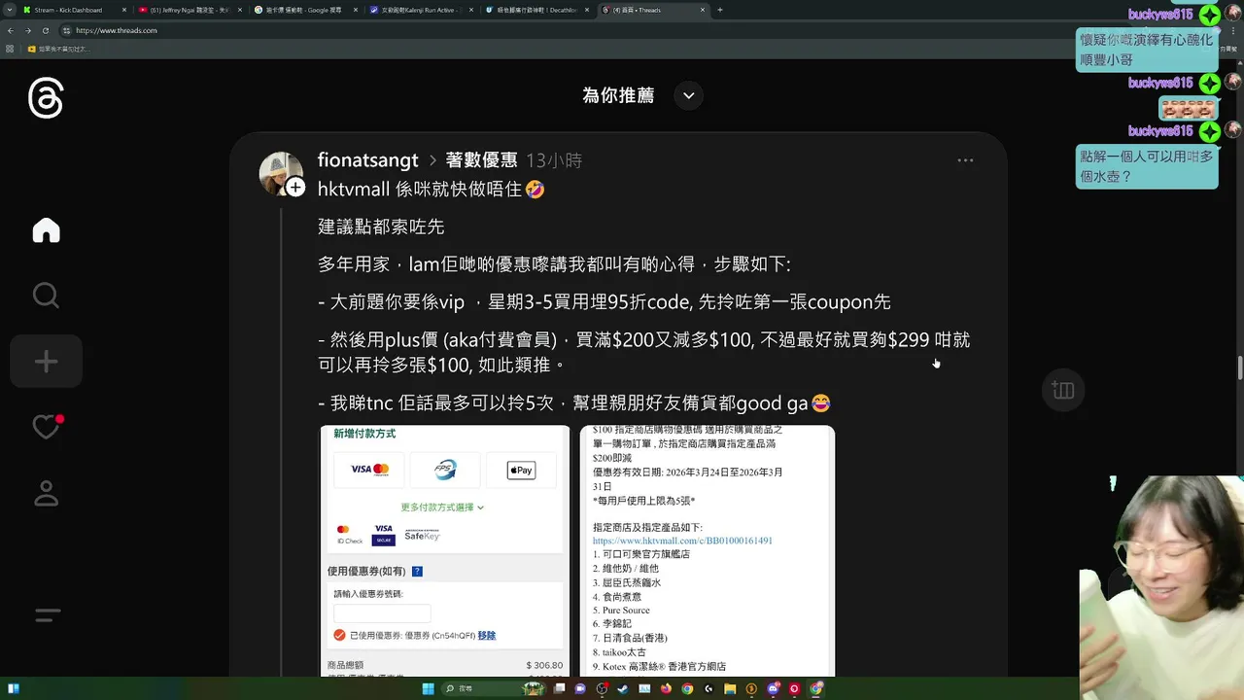View site information icon in address bar
Viewport: 1244px width, 700px height.
point(67,30)
